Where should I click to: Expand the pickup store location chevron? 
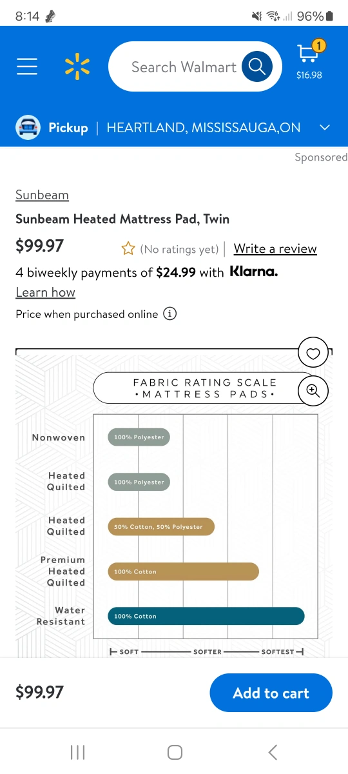pyautogui.click(x=325, y=128)
